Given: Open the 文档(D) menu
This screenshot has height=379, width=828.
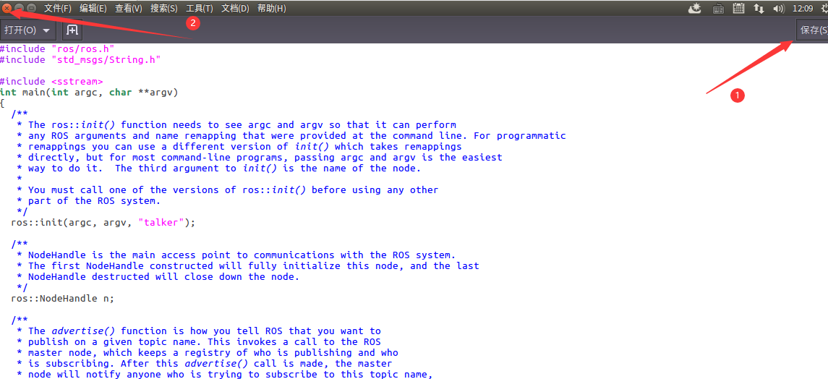Looking at the screenshot, I should pyautogui.click(x=235, y=9).
